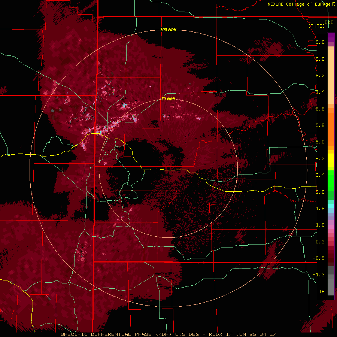Click the 5.0 color scale value
337x337 pixels.
(x=320, y=142)
